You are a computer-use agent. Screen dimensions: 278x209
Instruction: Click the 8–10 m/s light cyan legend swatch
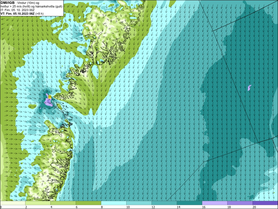[x=114, y=203]
